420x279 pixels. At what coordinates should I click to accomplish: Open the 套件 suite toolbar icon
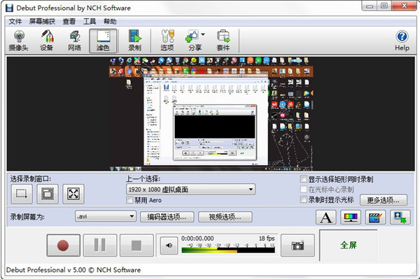223,41
